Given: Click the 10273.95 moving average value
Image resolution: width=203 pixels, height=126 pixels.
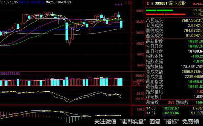Looking at the screenshot, I should (10, 2).
